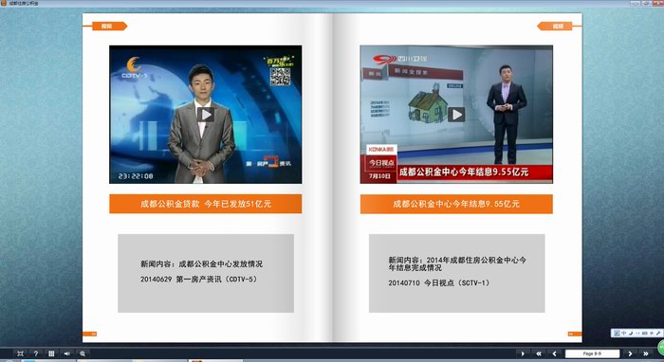The image size is (664, 362).
Task: Play the CDTV-5 news video
Action: (206, 114)
